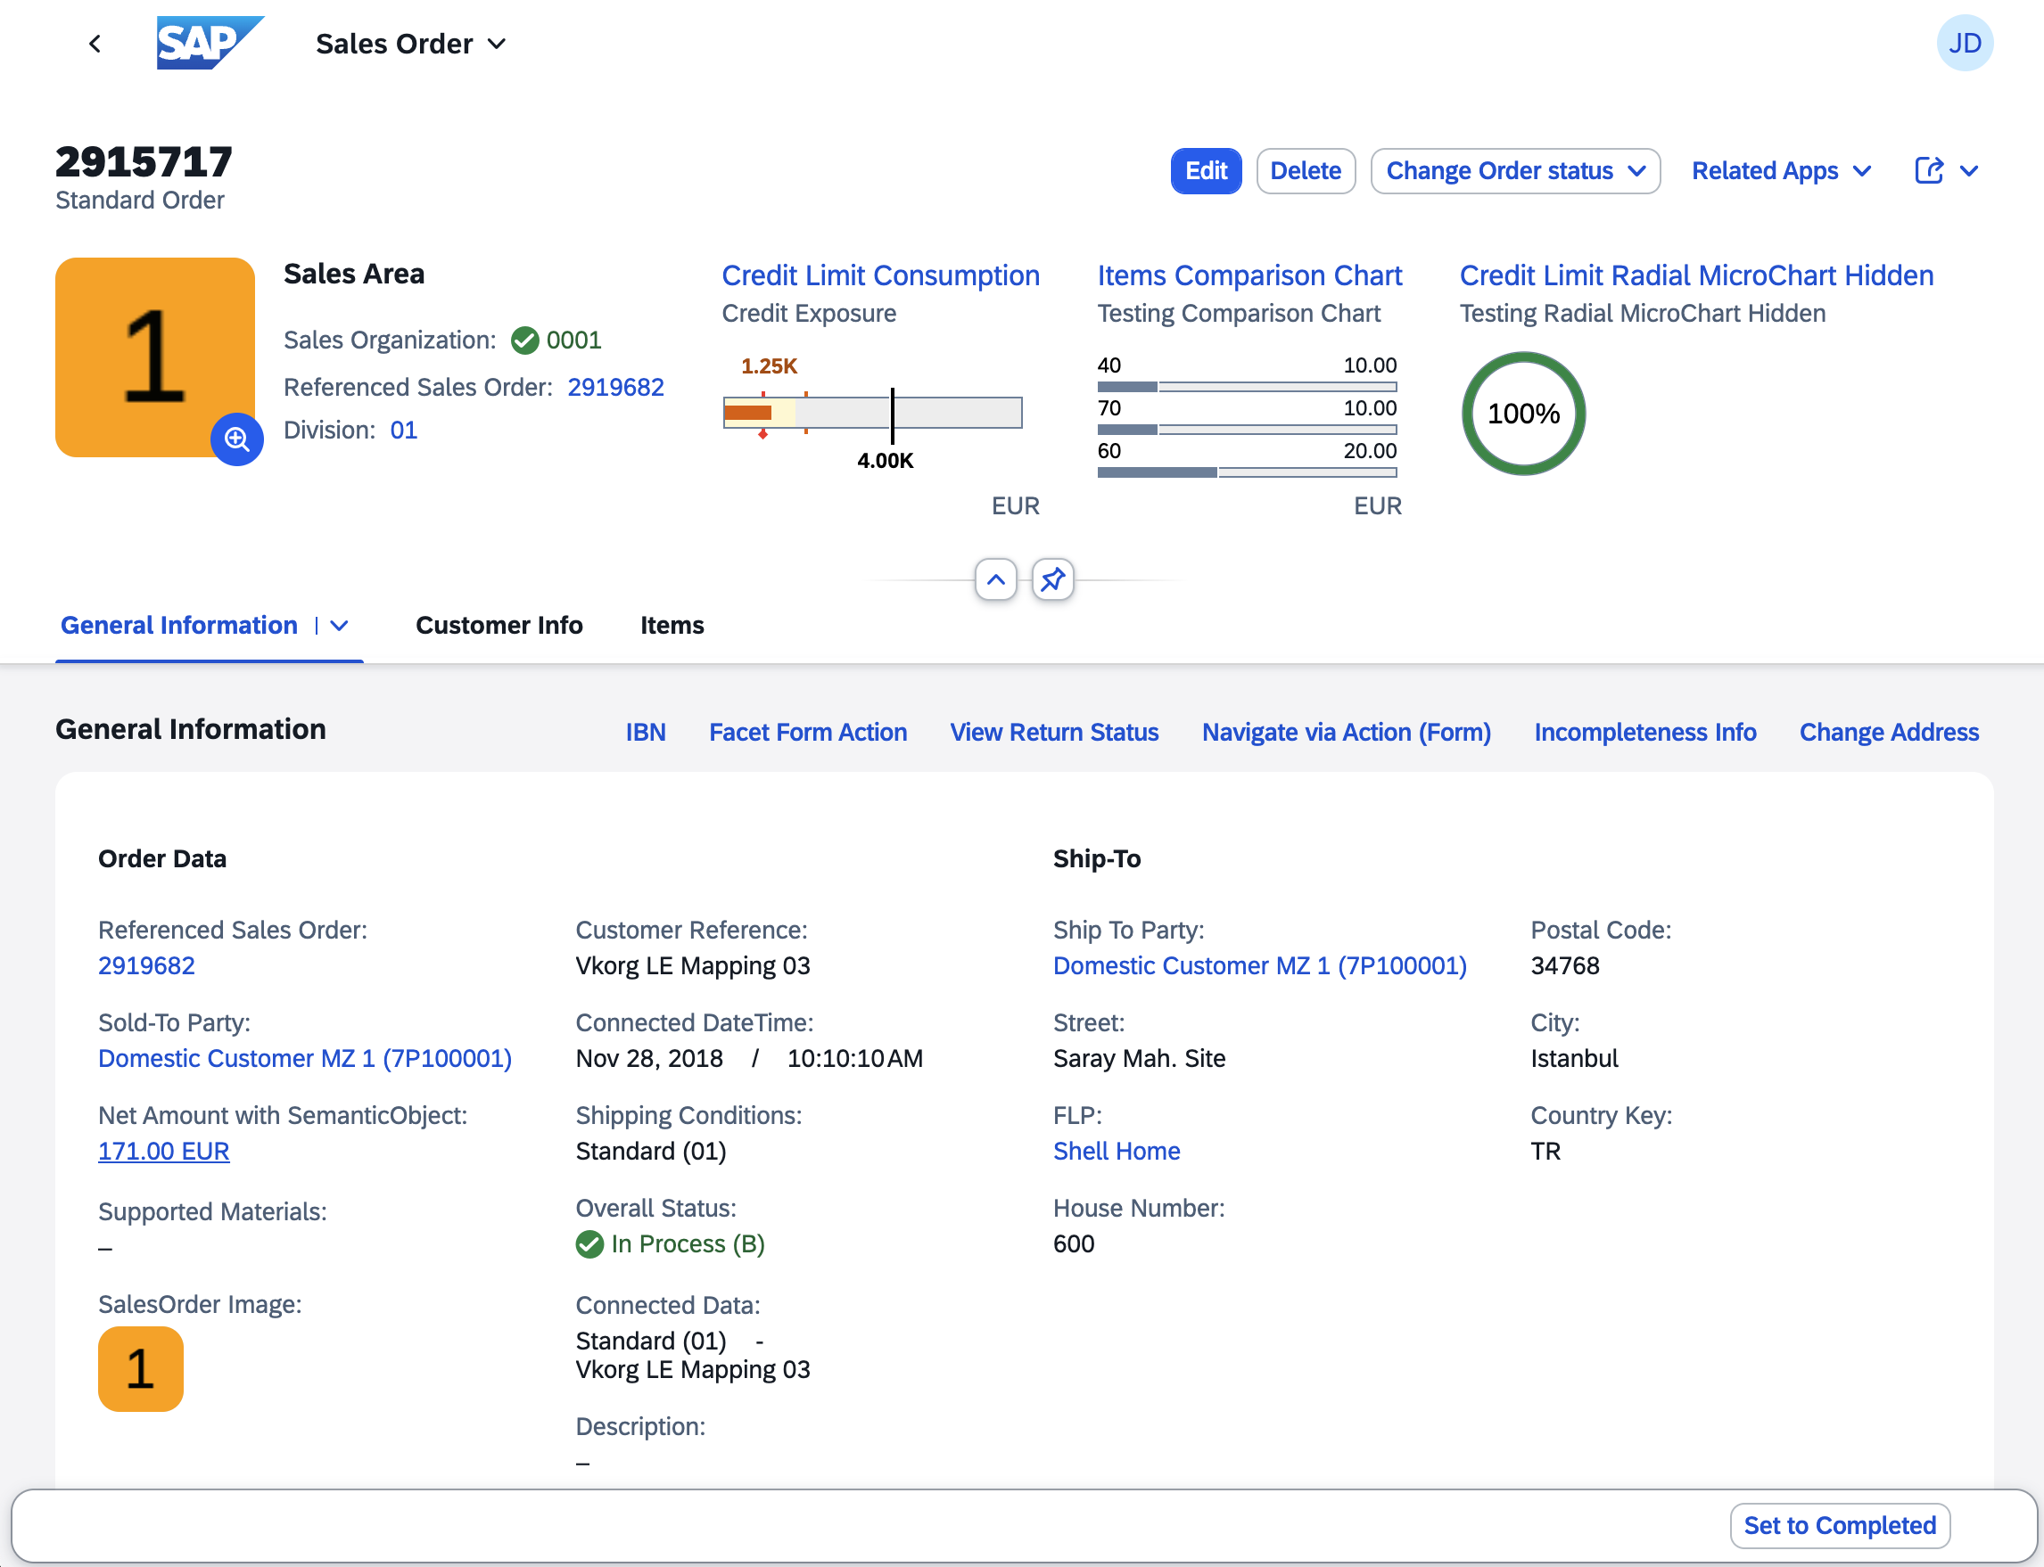Expand the share options chevron

coord(1969,170)
